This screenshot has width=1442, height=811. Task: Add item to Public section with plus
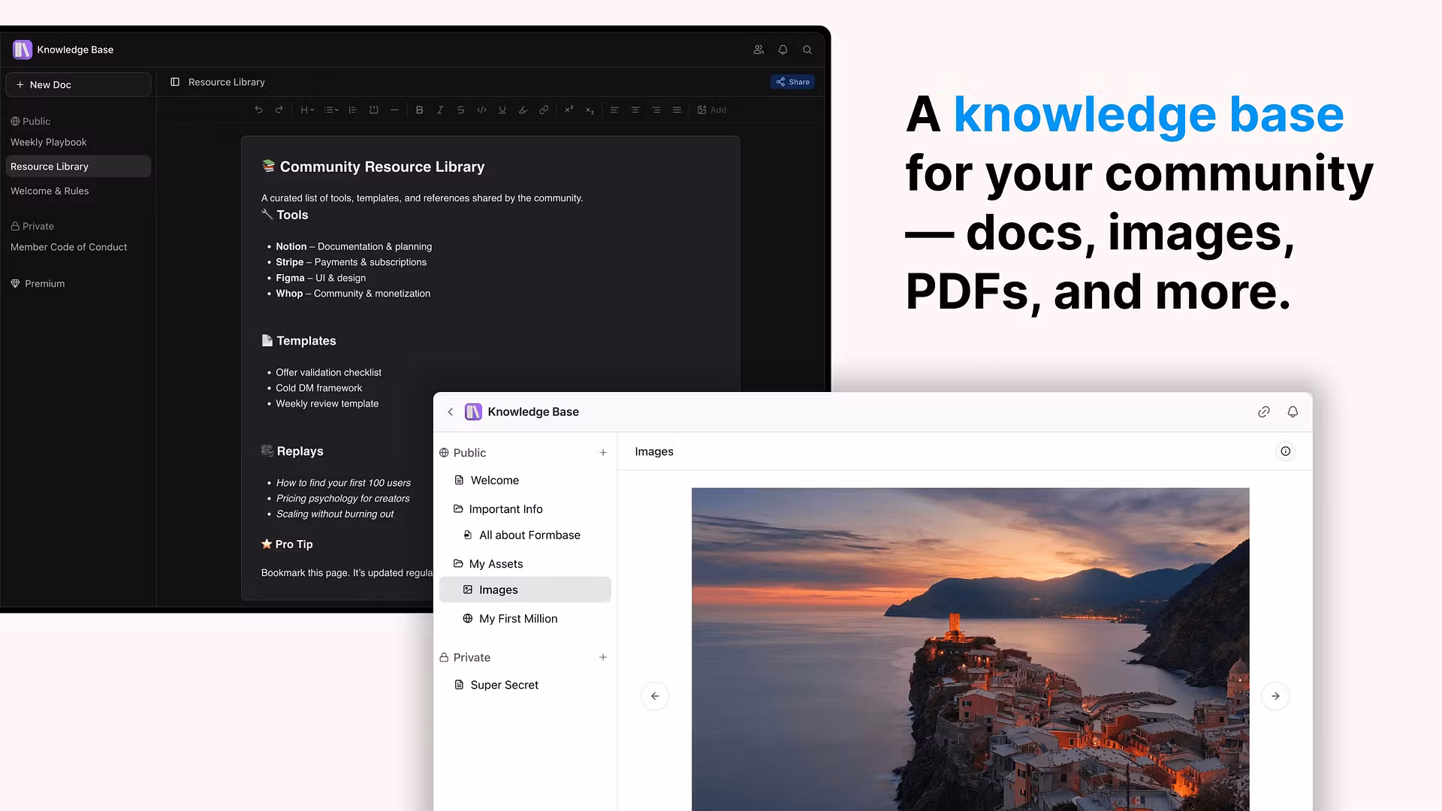[x=602, y=453]
